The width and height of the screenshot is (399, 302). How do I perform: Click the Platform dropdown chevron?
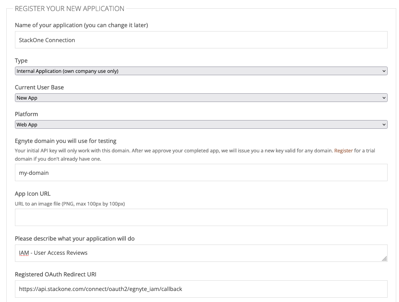(383, 124)
